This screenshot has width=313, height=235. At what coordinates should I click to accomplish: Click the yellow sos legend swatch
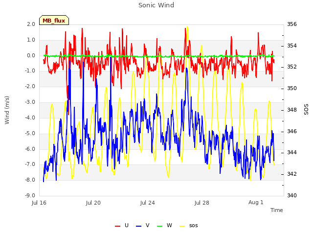click(182, 226)
